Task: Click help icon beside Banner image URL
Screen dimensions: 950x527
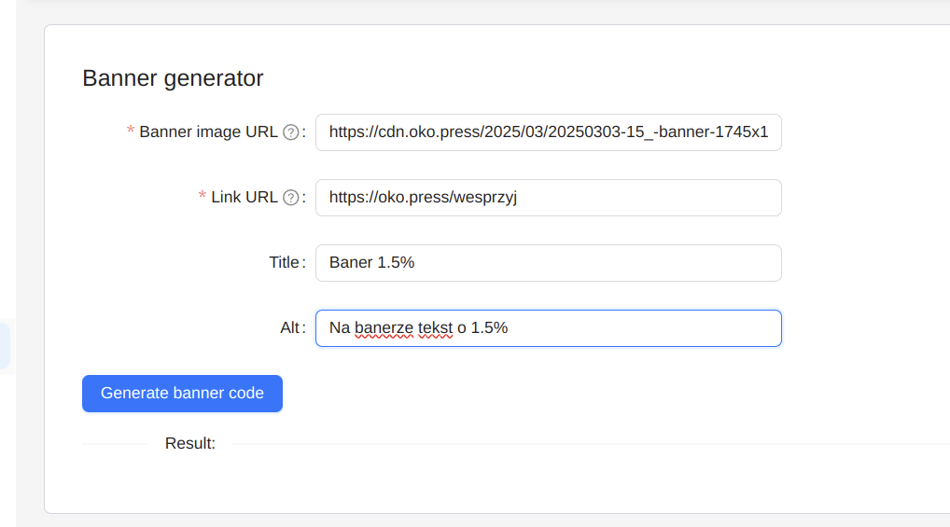Action: point(290,132)
